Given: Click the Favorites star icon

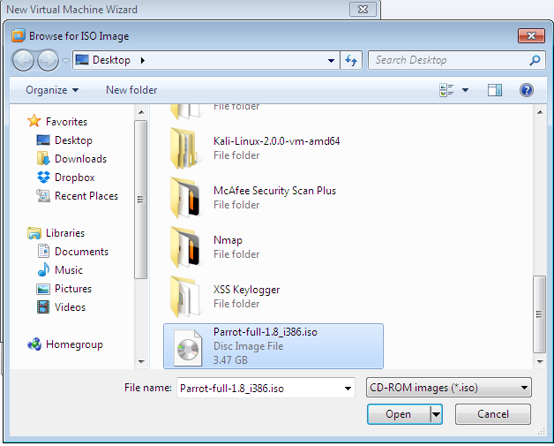Looking at the screenshot, I should [x=34, y=121].
